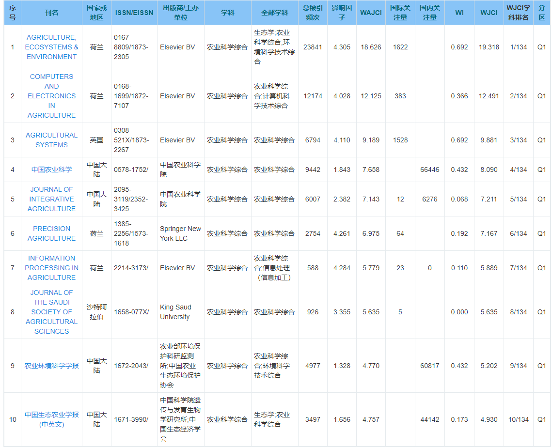552x447 pixels.
Task: Select the 1671-3990/ ISSN cell
Action: (x=134, y=419)
